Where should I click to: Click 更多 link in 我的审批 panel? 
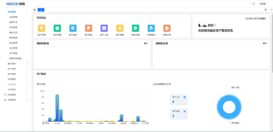click(146, 43)
